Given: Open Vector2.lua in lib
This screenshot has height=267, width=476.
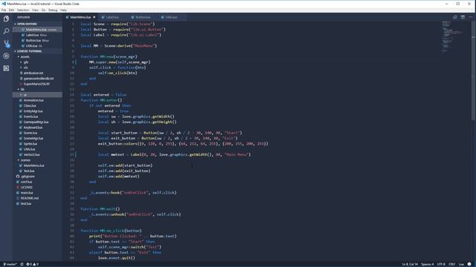Looking at the screenshot, I should 37,155.
